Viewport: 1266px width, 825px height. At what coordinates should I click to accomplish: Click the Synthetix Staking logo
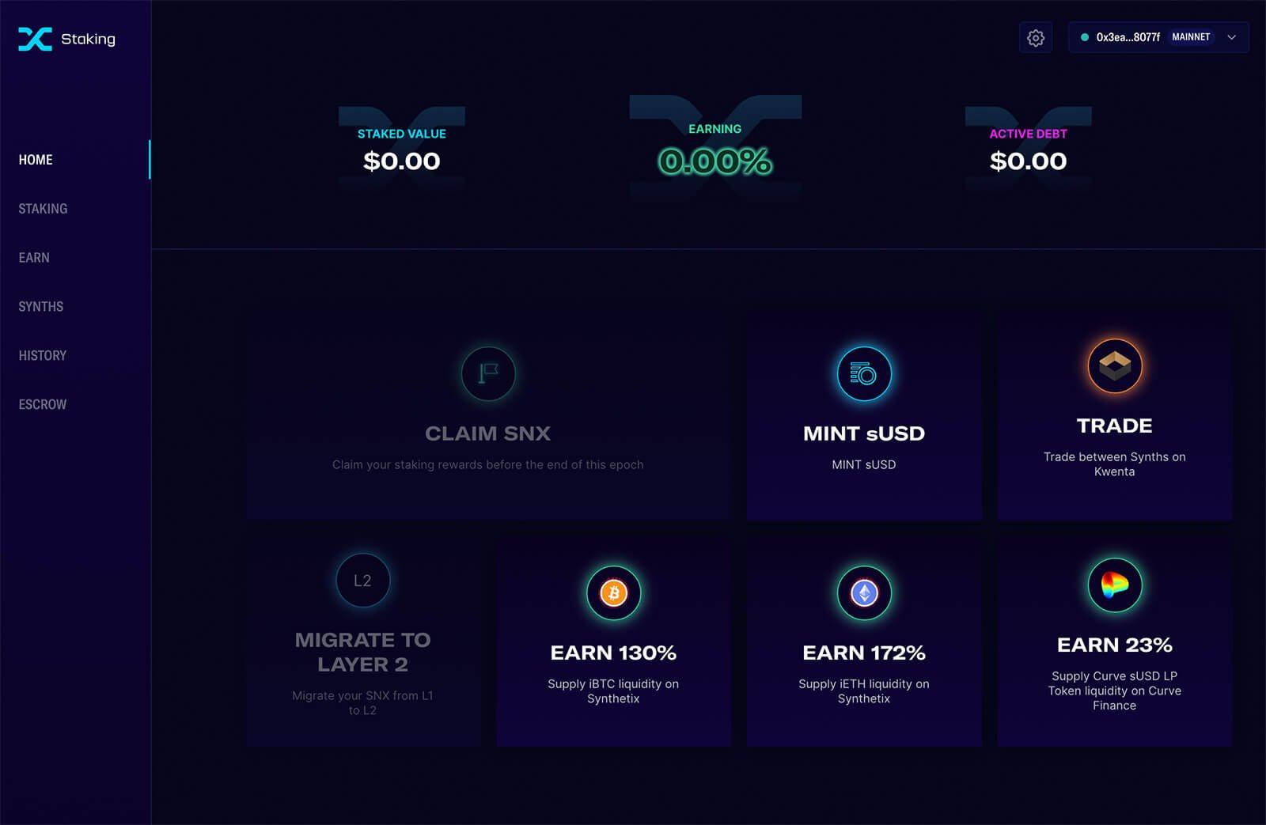66,39
